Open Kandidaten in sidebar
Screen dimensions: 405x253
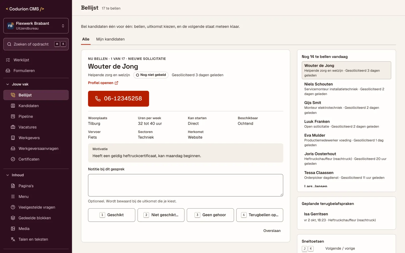36,106
